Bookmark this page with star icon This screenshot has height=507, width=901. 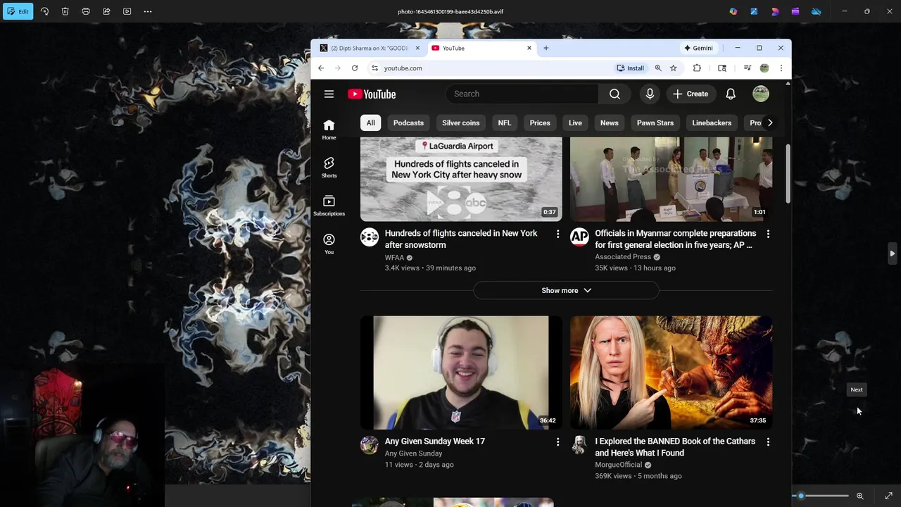tap(674, 68)
